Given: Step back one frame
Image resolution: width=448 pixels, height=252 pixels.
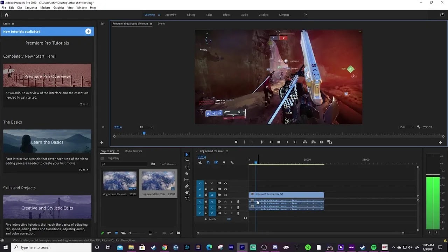Looking at the screenshot, I should (271, 142).
